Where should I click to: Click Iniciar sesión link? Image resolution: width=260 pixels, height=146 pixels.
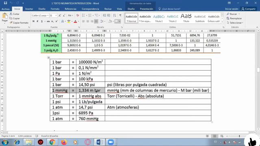[x=232, y=9]
